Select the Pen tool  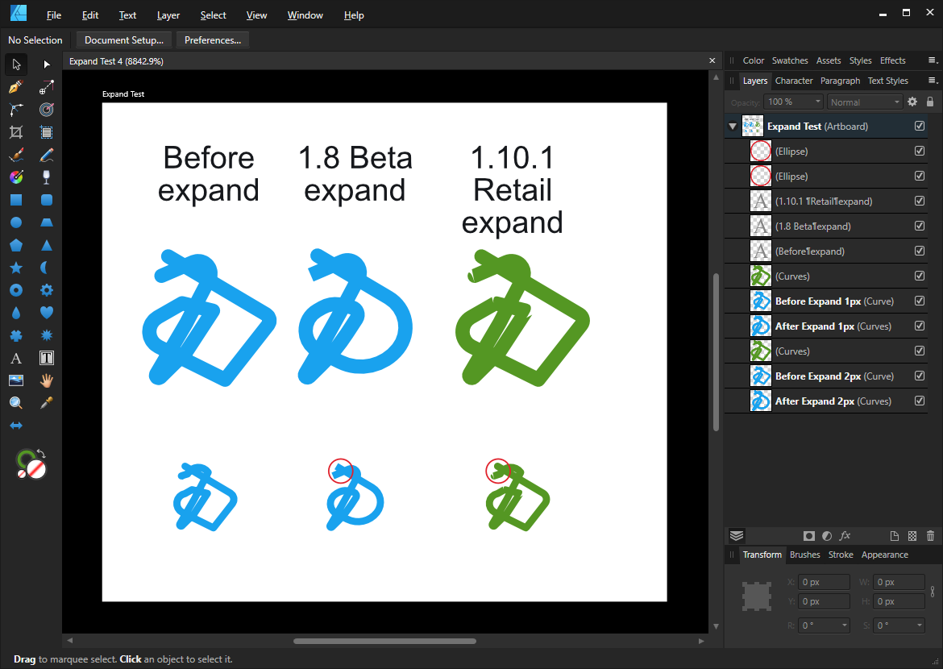click(15, 87)
